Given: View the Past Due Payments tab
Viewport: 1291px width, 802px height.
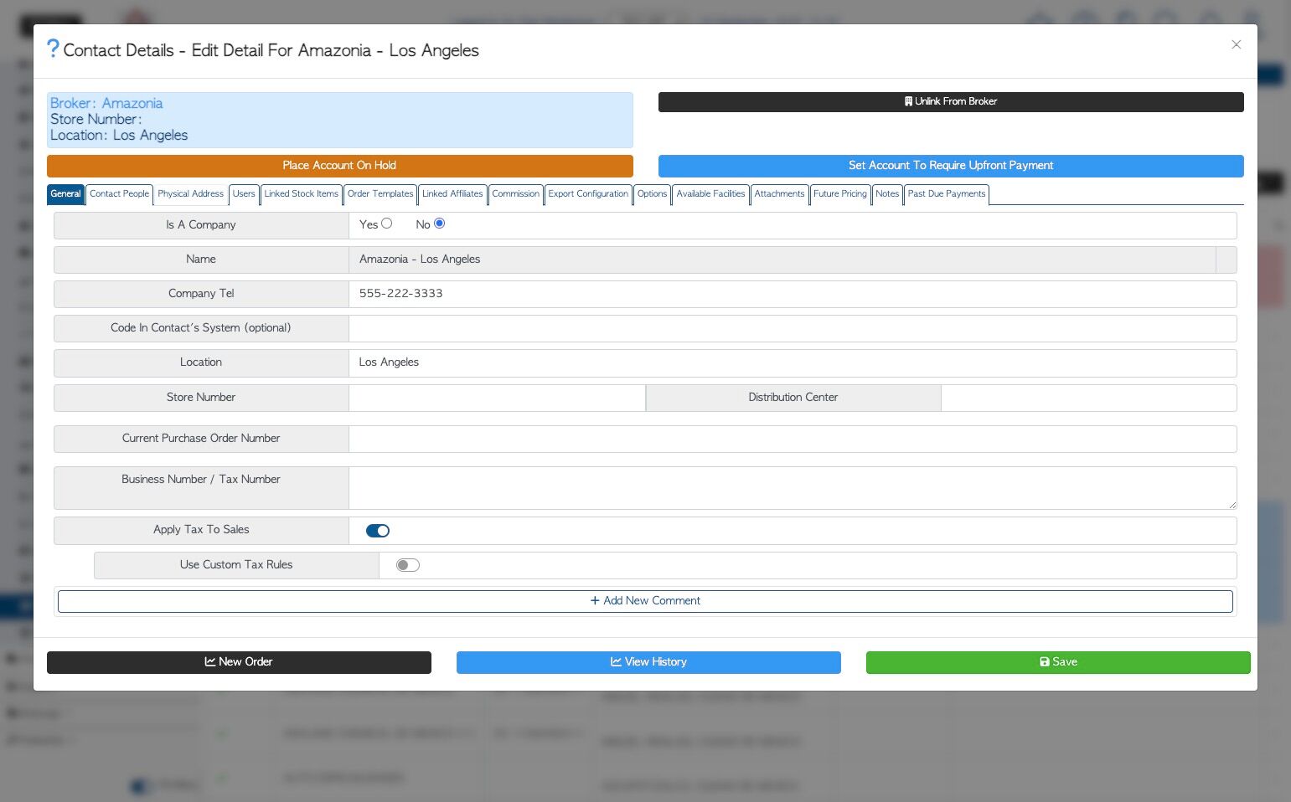Looking at the screenshot, I should point(947,194).
